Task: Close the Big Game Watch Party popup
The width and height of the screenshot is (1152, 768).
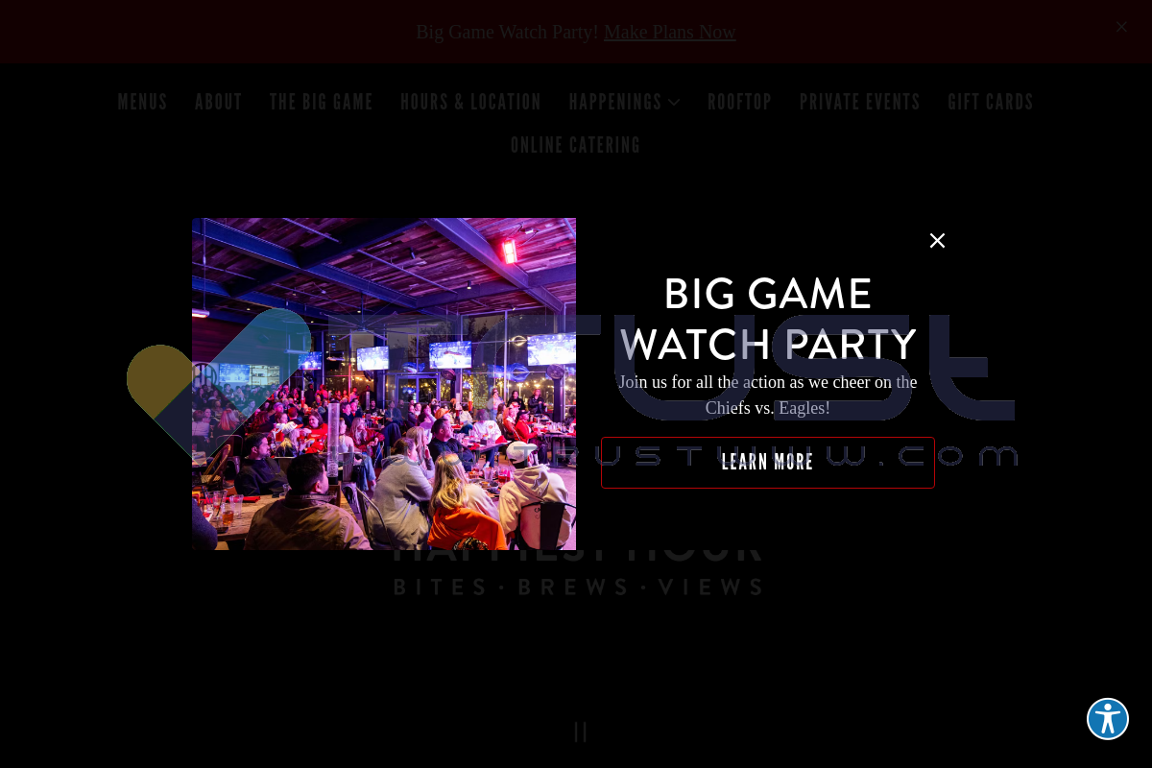Action: [x=937, y=241]
